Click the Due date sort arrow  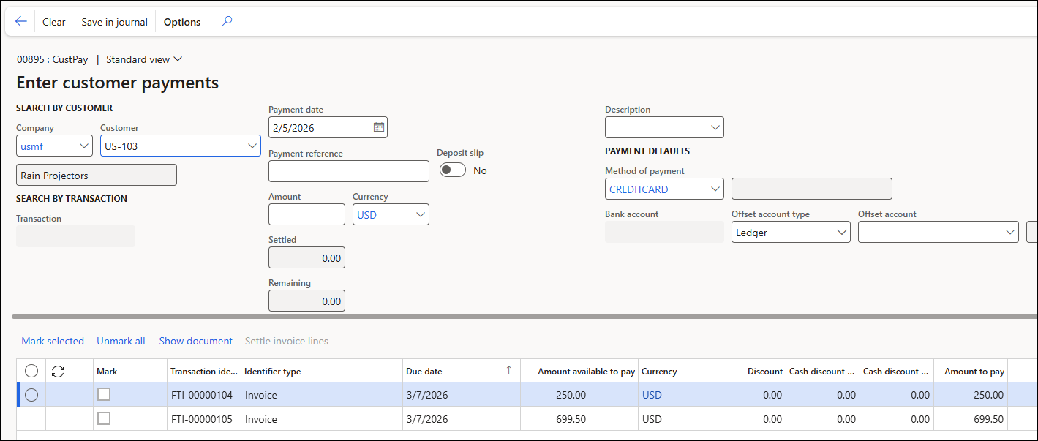click(509, 371)
